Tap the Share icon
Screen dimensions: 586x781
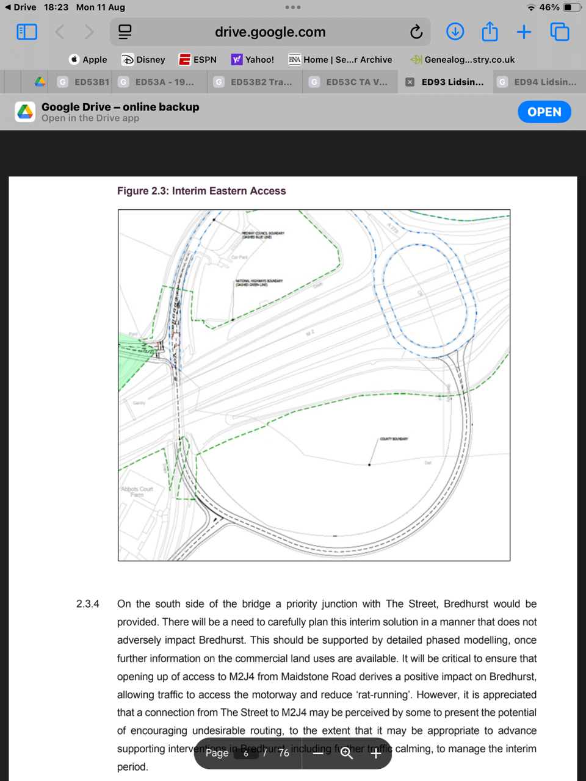click(x=490, y=32)
